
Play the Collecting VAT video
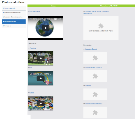click(40, 78)
